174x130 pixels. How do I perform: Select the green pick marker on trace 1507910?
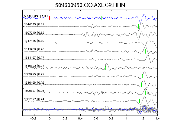[x=138, y=35]
